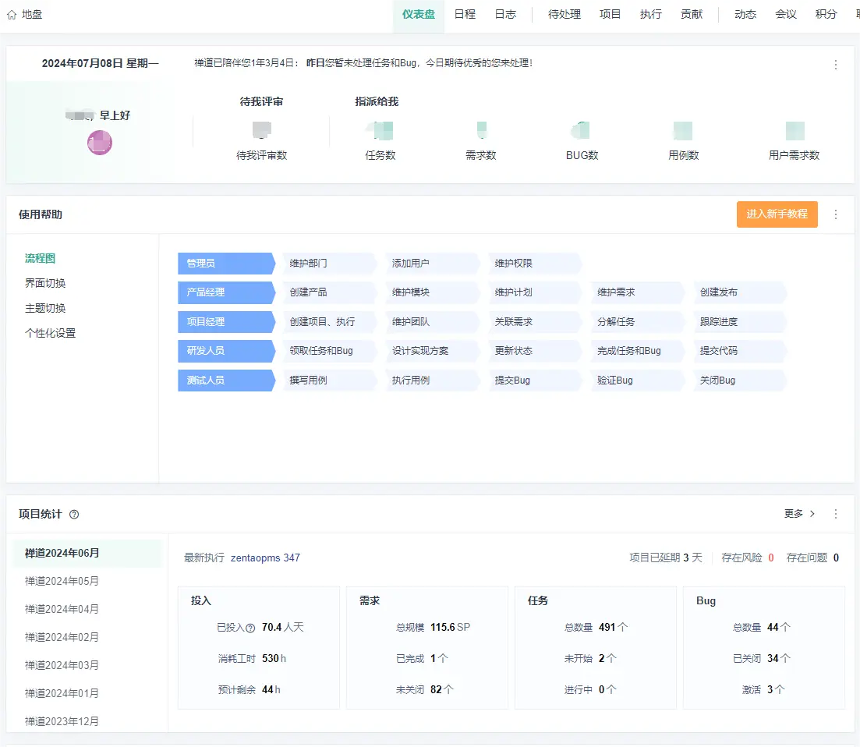Select project 禅道2024年04月
860x747 pixels.
click(x=87, y=609)
